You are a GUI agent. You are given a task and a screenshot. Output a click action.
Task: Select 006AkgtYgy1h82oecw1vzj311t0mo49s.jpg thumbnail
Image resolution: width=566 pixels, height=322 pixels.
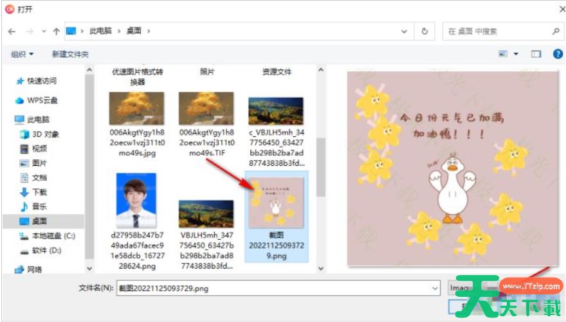point(137,108)
